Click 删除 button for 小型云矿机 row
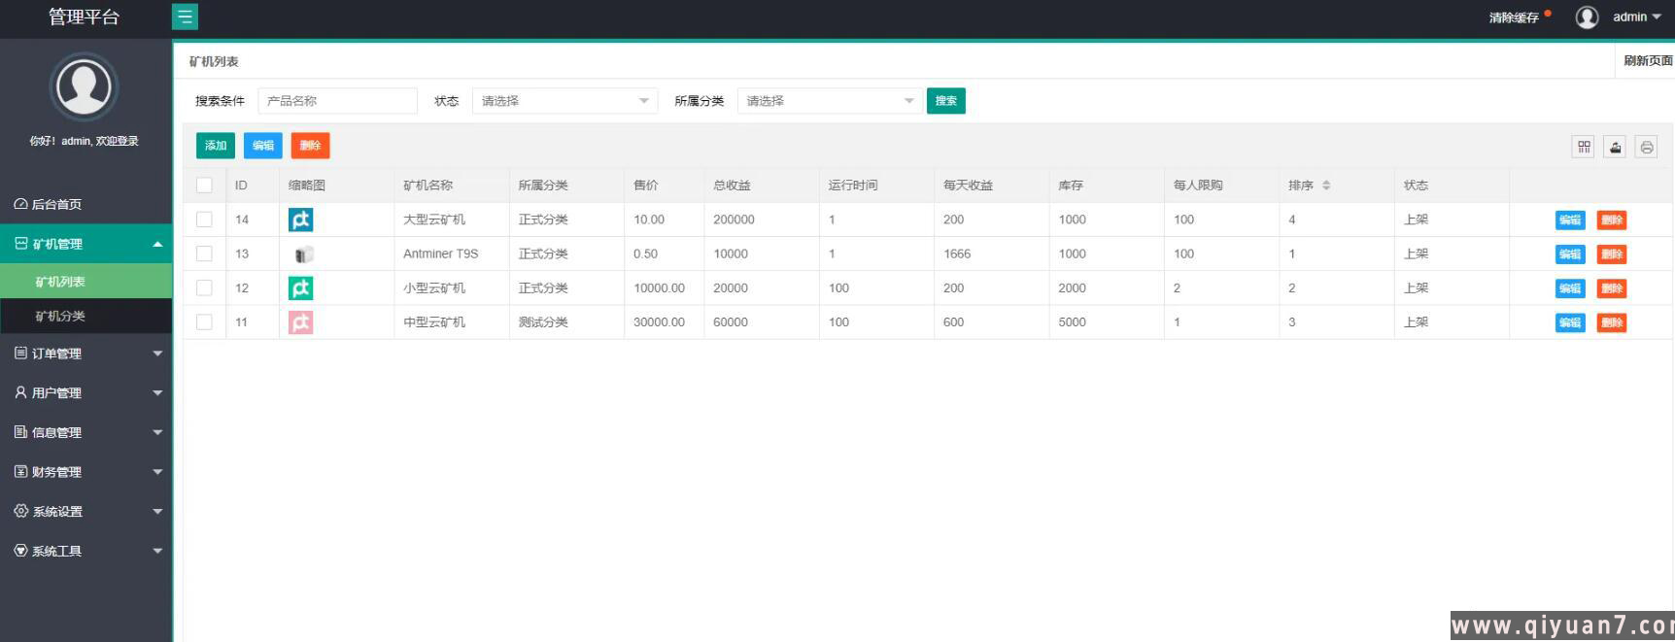Screen dimensions: 1675x642 [x=1611, y=288]
